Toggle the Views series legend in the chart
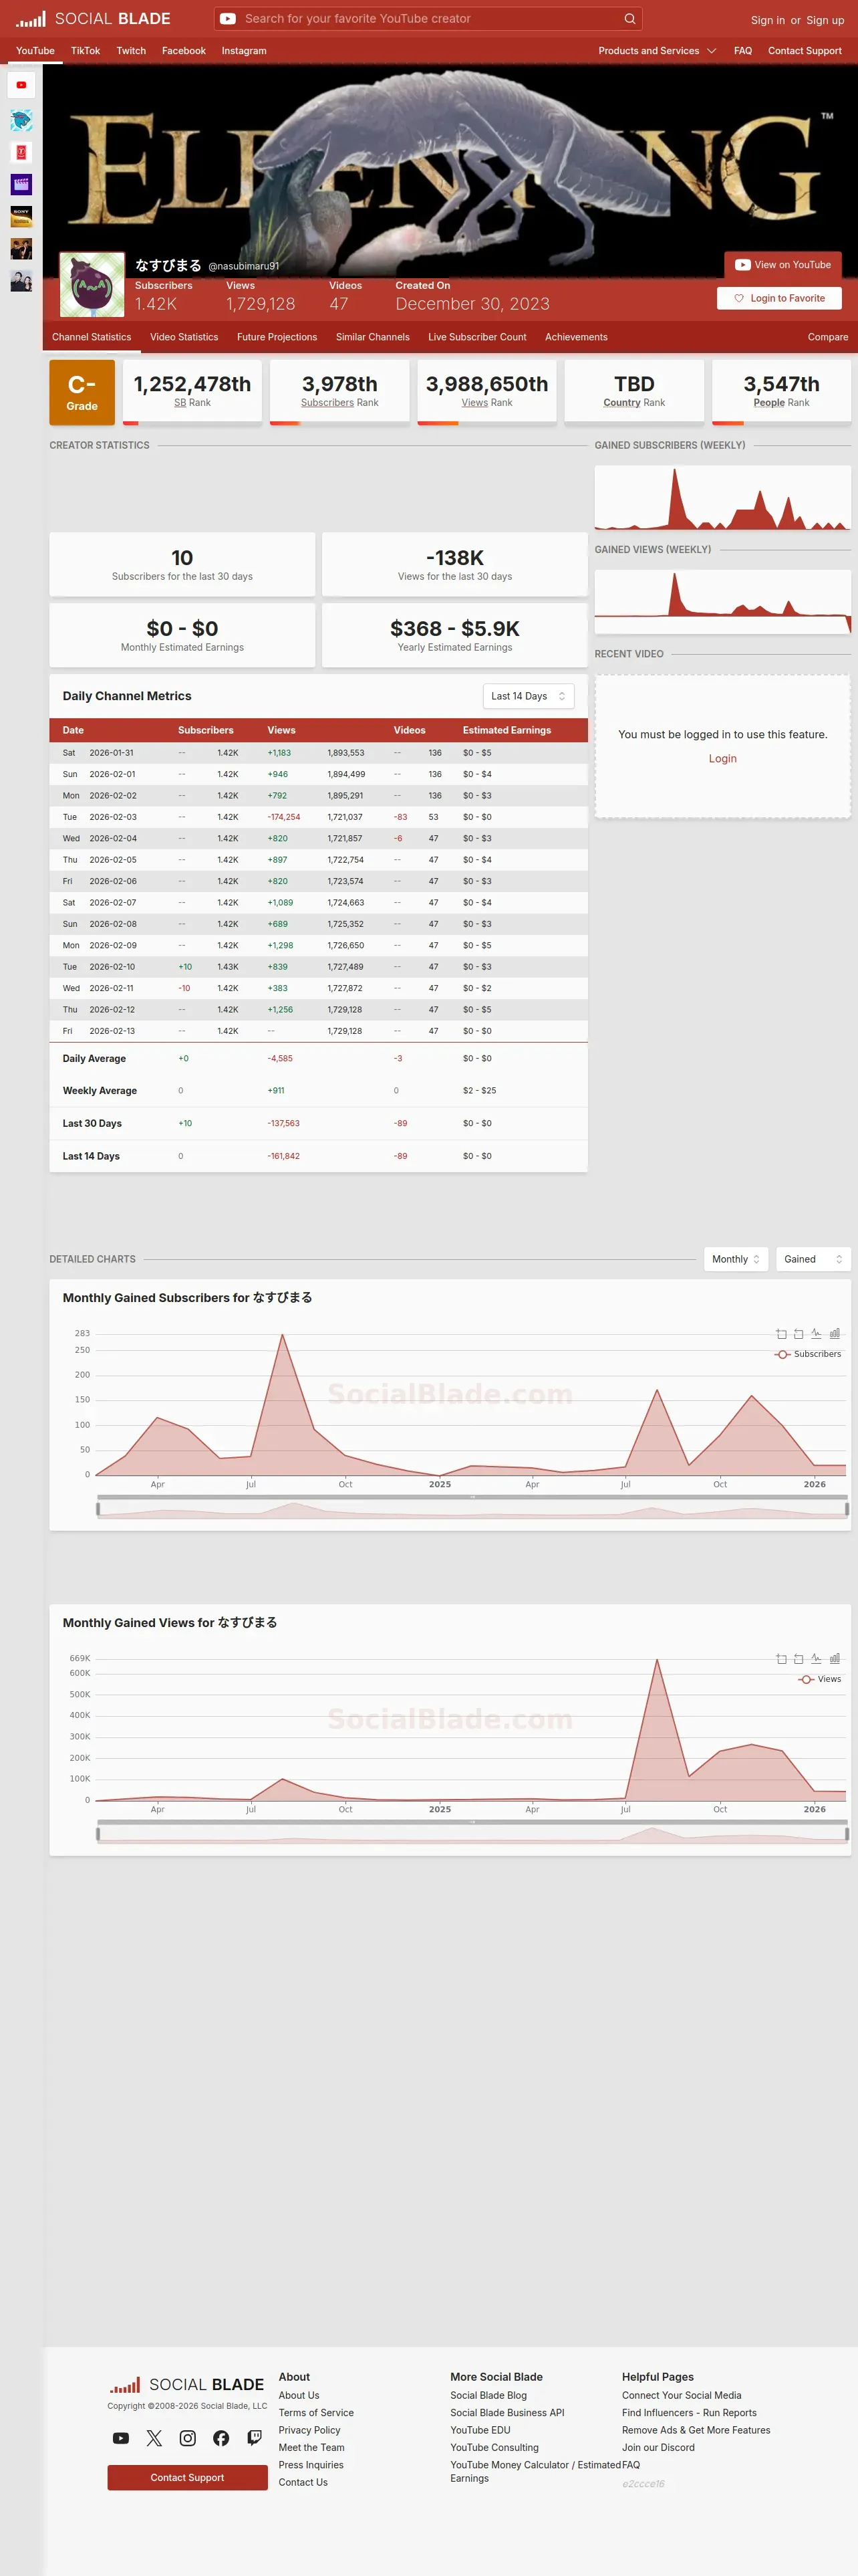 tap(820, 1679)
